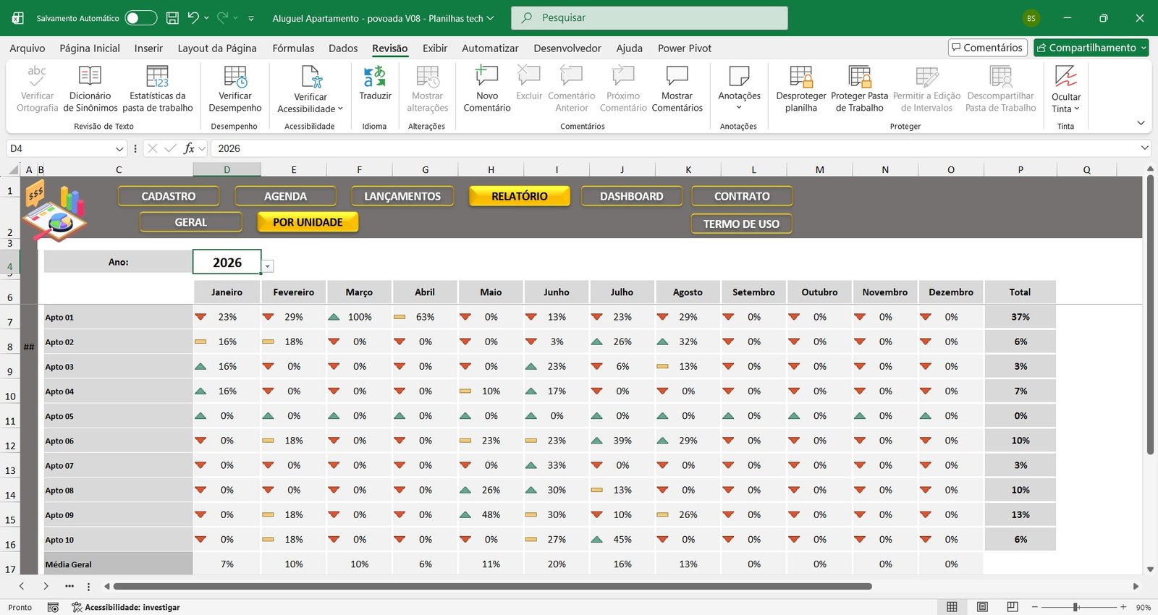Click the save icon in title bar

[x=172, y=18]
